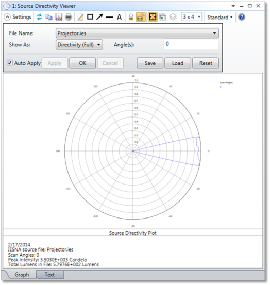The width and height of the screenshot is (270, 285).
Task: Open the Show As Directivity (Full) dropdown
Action: click(x=79, y=45)
